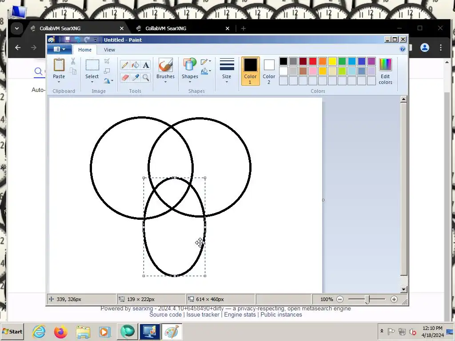The width and height of the screenshot is (455, 341).
Task: Open the browser profile avatar icon
Action: point(425,48)
